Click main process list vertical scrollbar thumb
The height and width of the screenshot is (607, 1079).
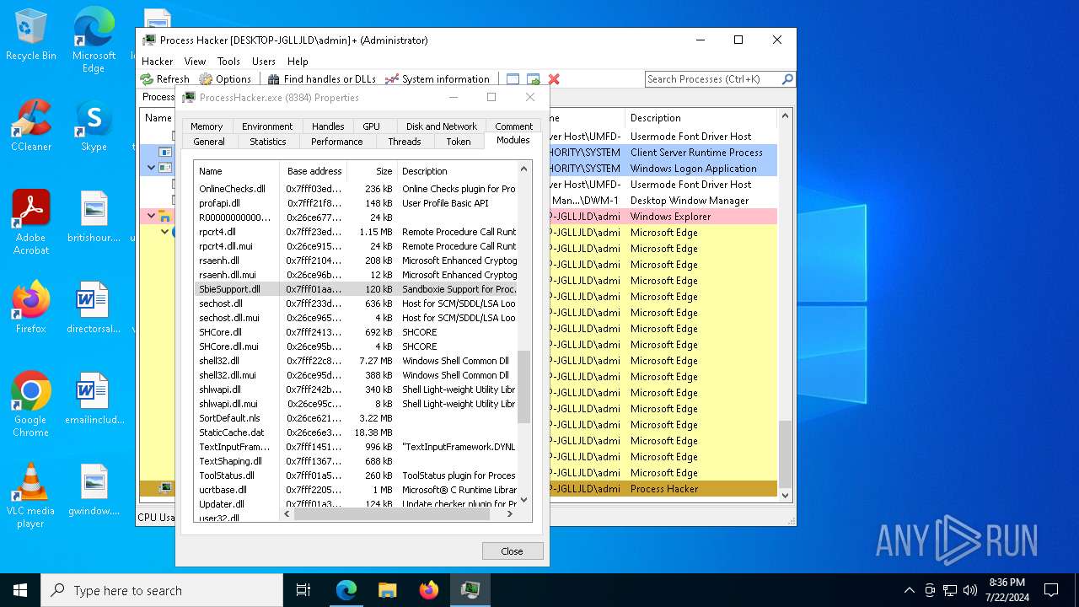785,454
